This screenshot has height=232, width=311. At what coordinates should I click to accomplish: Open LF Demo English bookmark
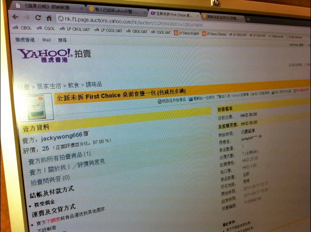pyautogui.click(x=187, y=33)
